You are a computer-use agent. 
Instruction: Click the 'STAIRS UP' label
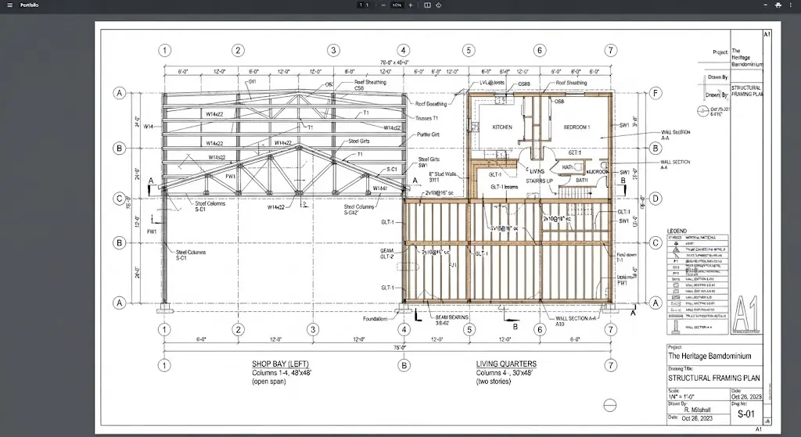point(540,181)
